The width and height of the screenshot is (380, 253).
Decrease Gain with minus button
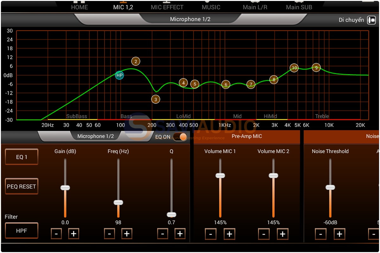[x=56, y=234]
